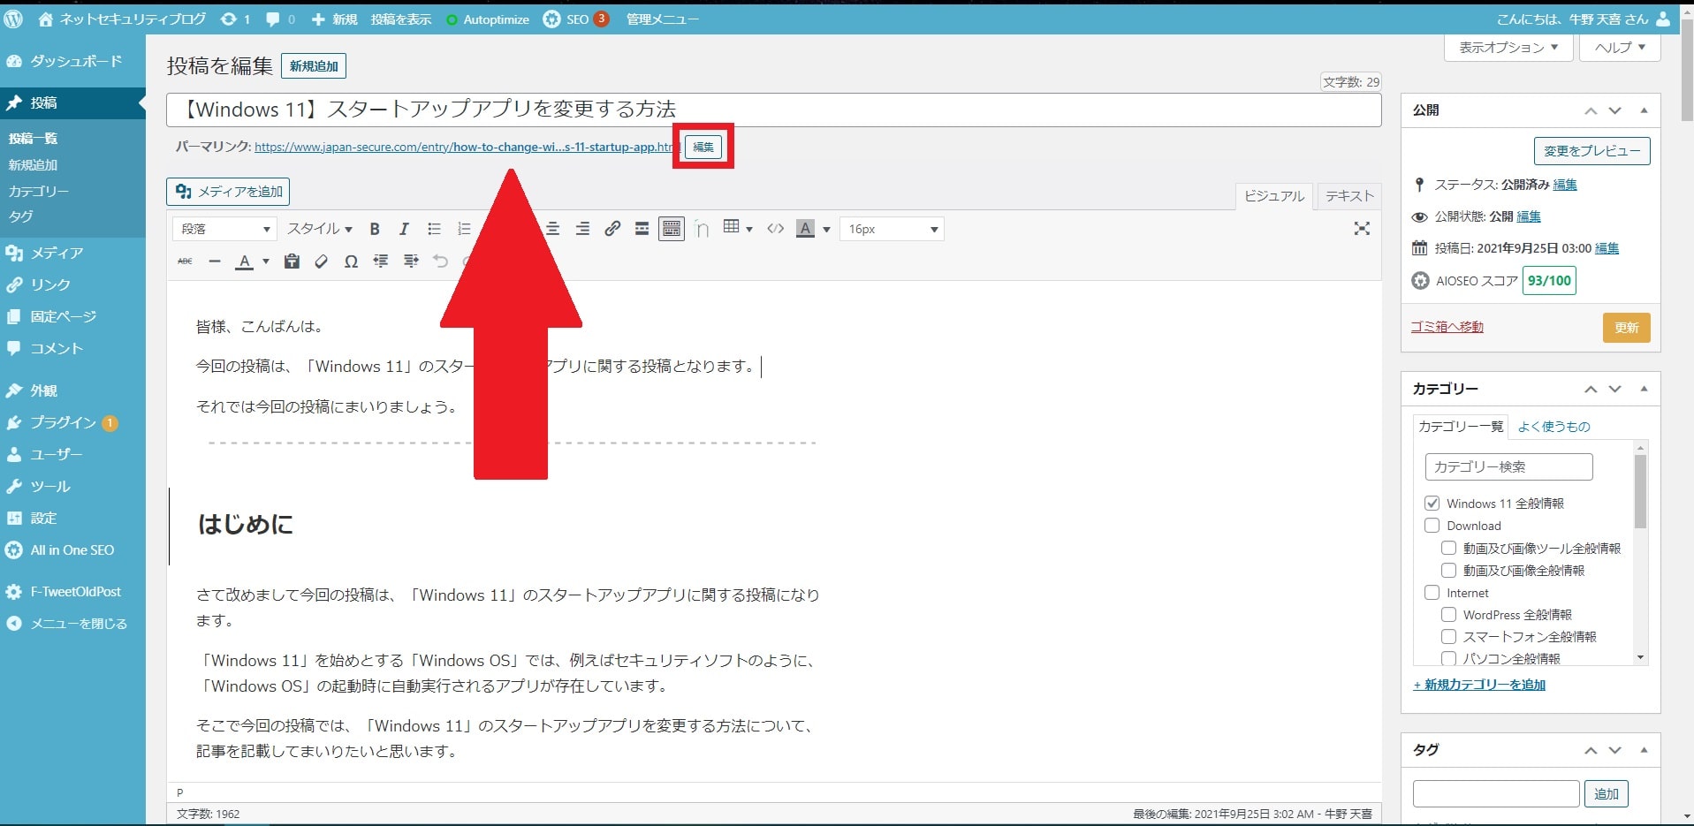This screenshot has width=1694, height=826.
Task: Insert or edit link
Action: [612, 229]
